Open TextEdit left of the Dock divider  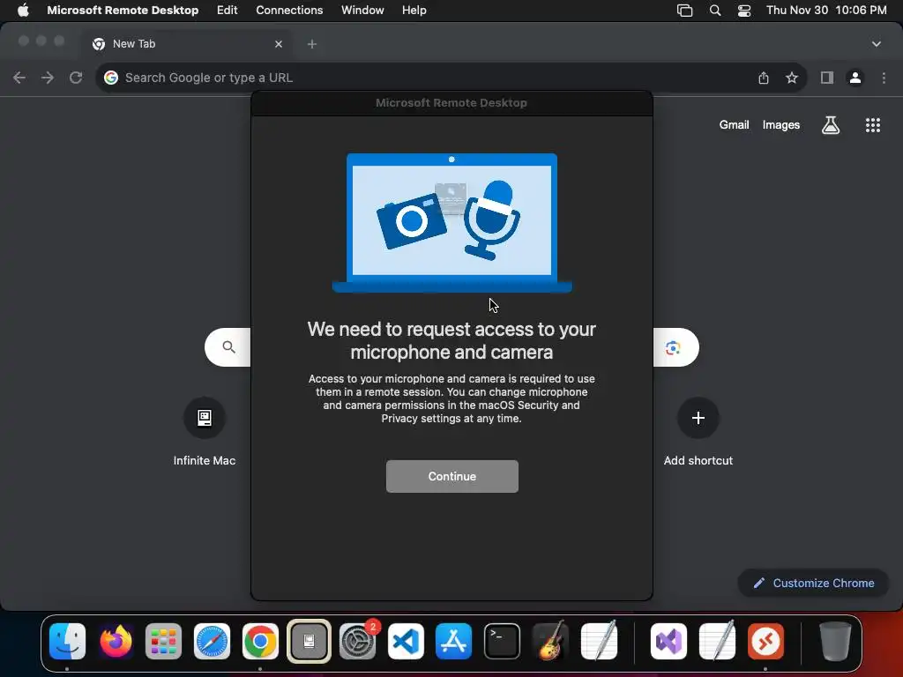point(599,641)
